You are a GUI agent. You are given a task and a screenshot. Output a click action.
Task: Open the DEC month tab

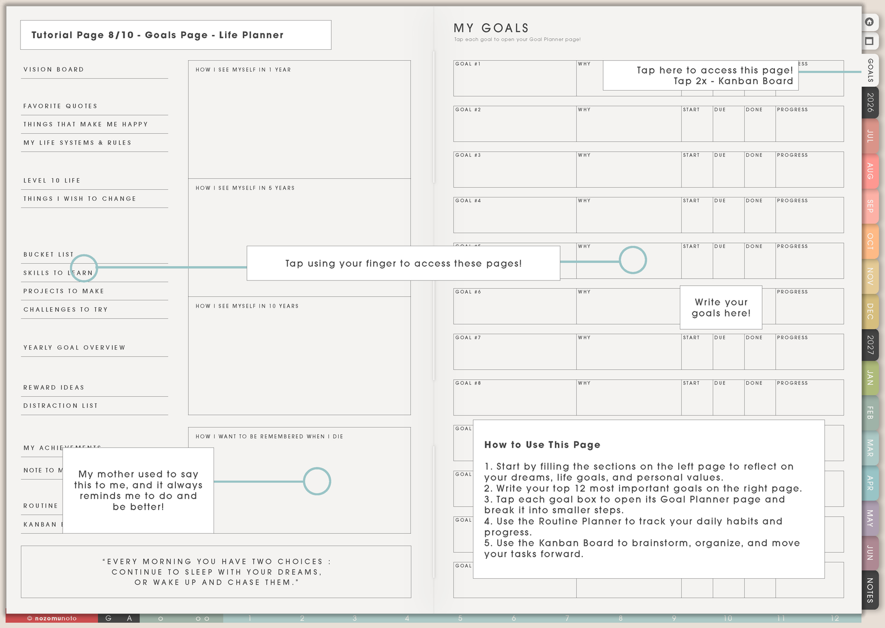click(870, 310)
